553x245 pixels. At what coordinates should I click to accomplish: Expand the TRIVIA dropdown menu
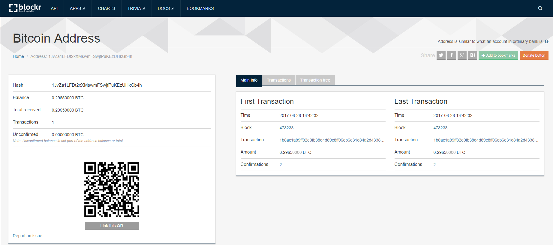tap(136, 8)
